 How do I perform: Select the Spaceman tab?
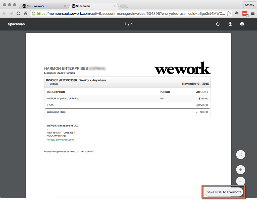coord(93,6)
